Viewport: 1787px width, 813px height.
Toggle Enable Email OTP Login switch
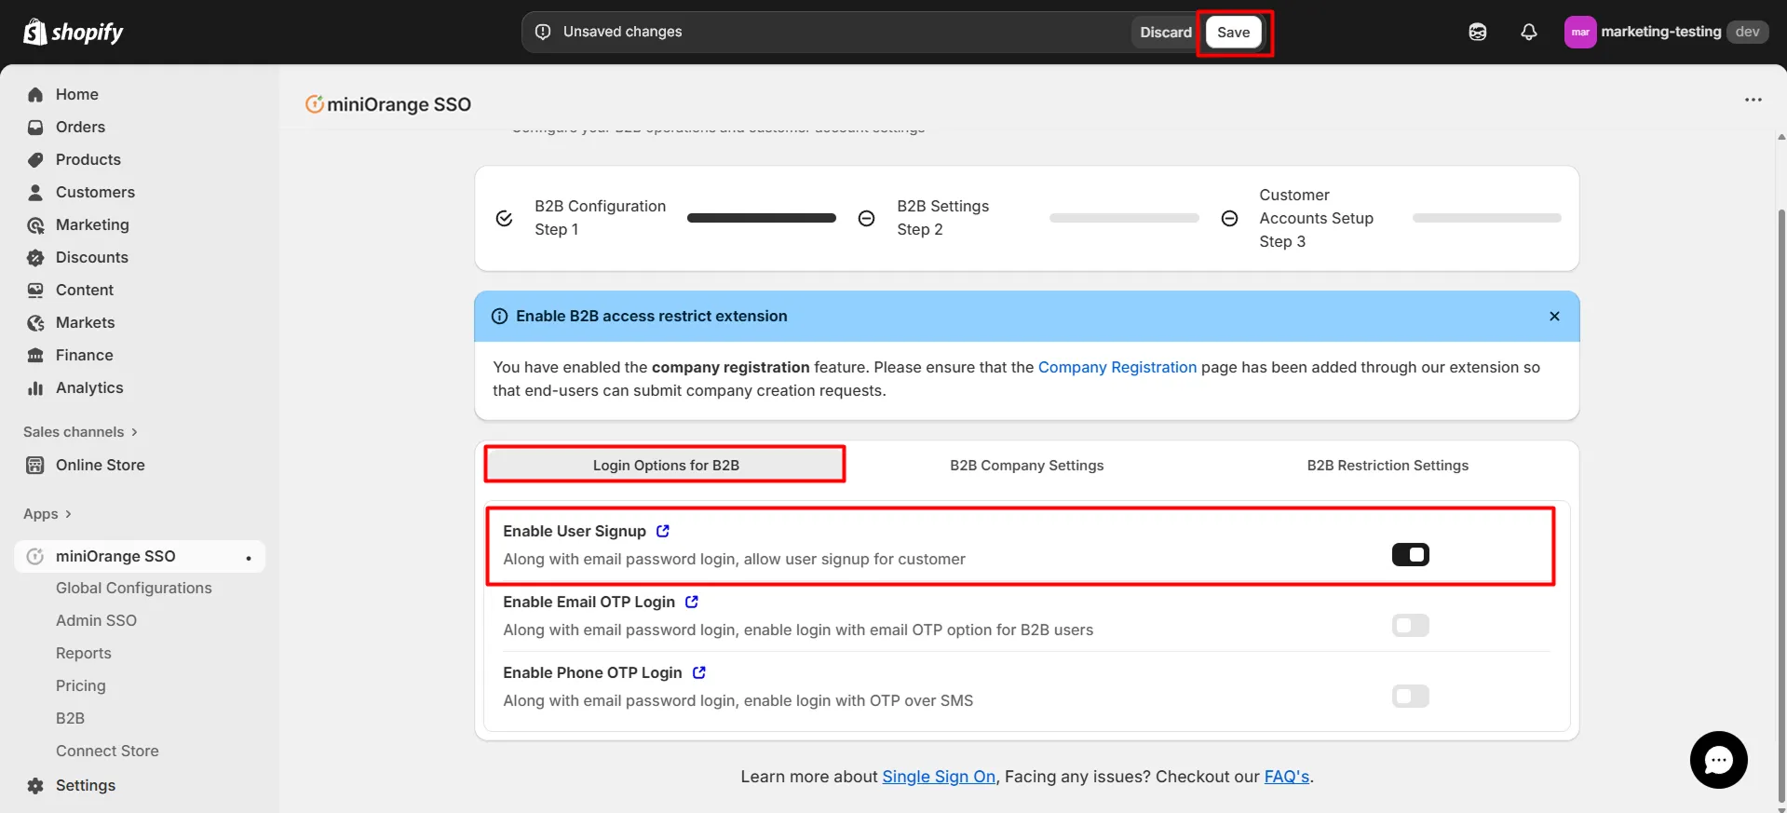click(1410, 626)
